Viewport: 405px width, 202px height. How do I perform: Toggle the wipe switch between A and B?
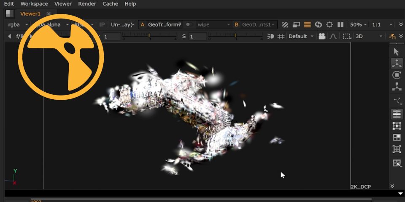tap(190, 25)
